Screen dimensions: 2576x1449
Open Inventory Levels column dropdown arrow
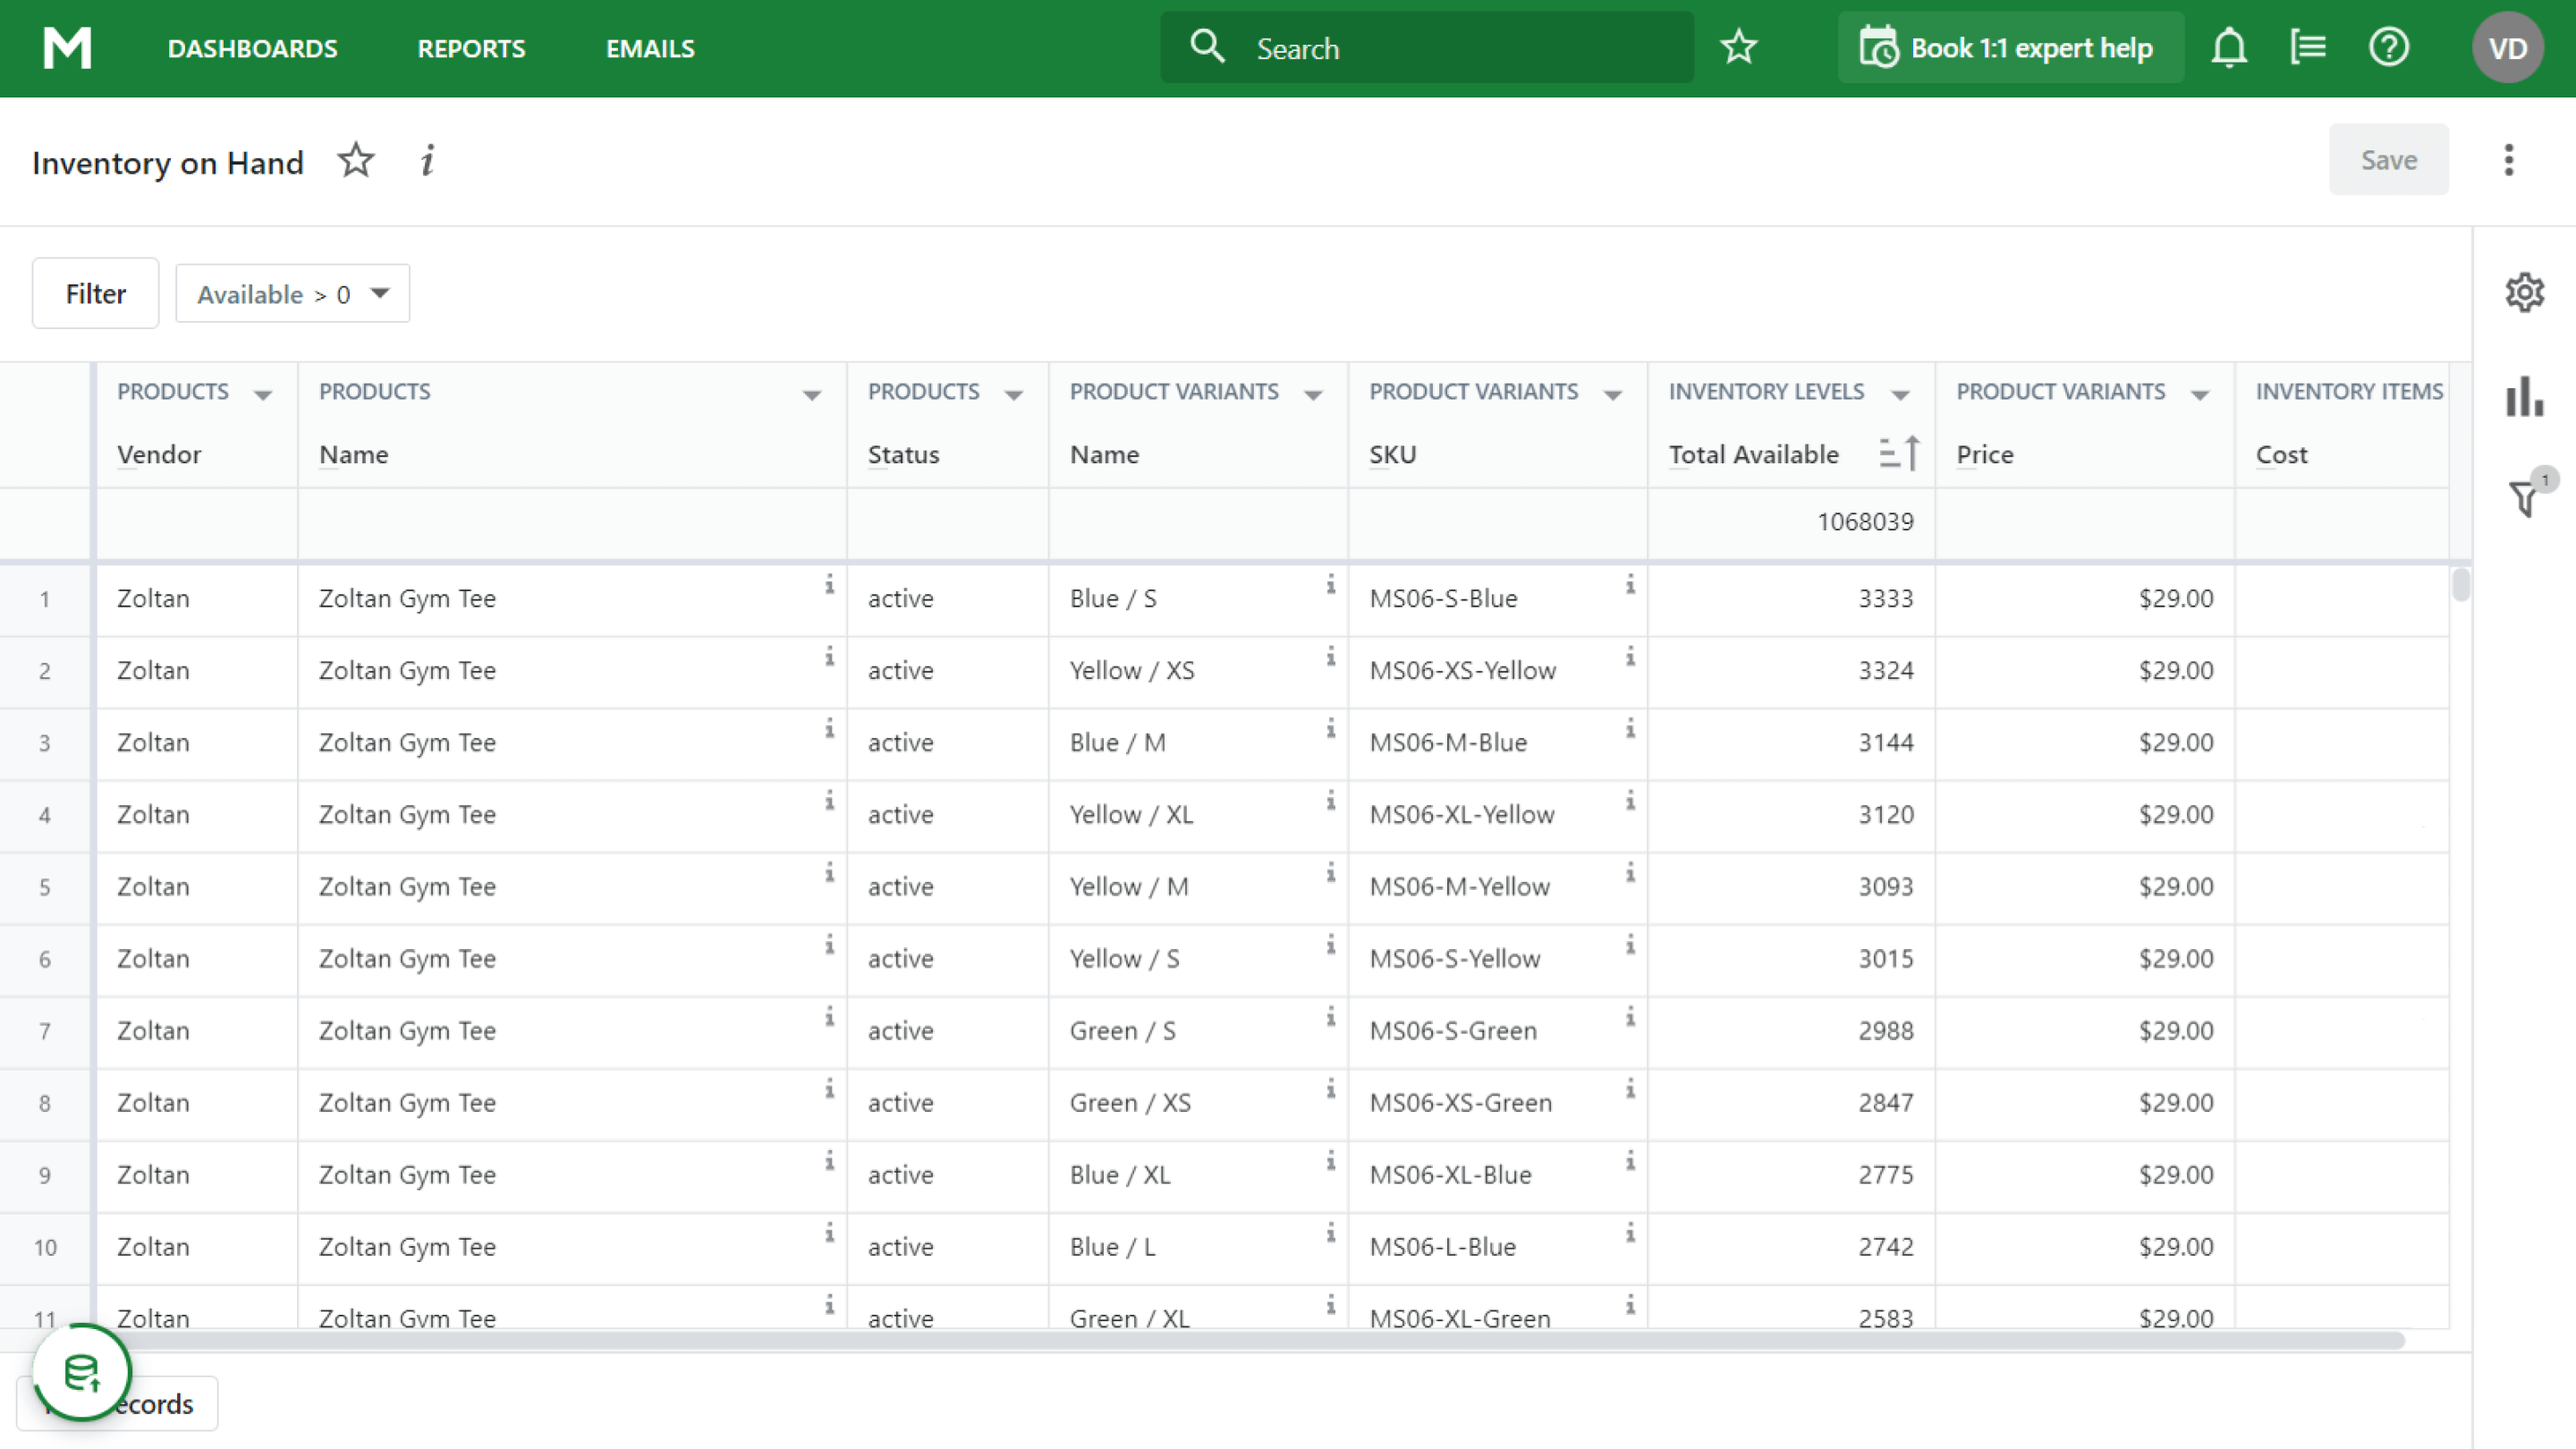pos(1900,395)
